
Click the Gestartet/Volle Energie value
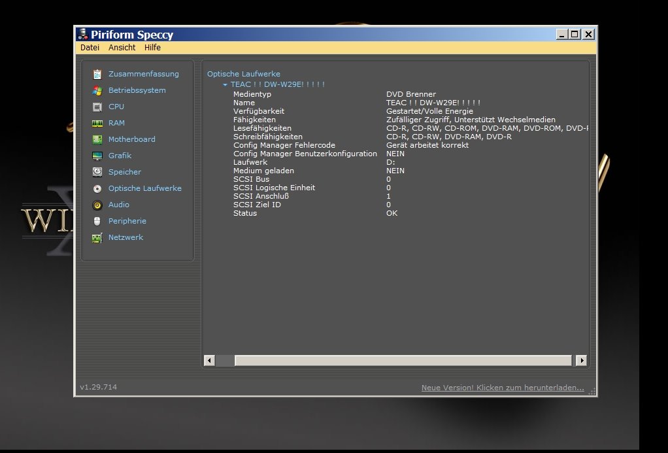click(x=429, y=111)
